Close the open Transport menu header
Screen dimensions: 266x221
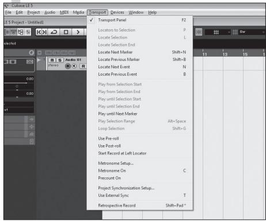coord(97,13)
